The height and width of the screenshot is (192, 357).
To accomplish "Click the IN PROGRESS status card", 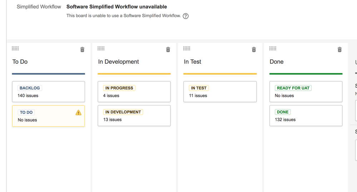I will point(134,92).
